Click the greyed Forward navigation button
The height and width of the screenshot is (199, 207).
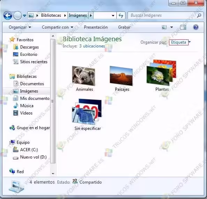[x=17, y=15]
